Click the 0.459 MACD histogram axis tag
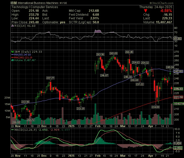This screenshot has height=158, width=184. click(177, 143)
